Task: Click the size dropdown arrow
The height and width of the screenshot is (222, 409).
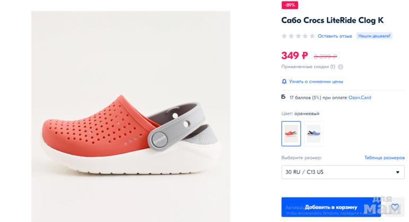Action: click(x=398, y=173)
